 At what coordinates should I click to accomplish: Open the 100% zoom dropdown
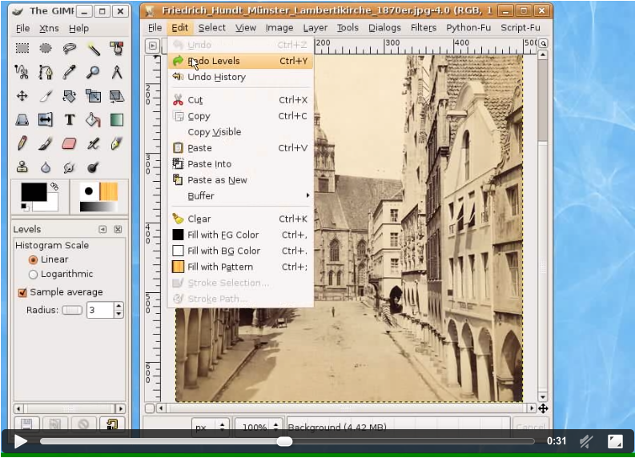(x=258, y=427)
